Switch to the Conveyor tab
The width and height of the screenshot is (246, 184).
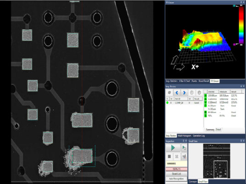pyautogui.click(x=193, y=182)
